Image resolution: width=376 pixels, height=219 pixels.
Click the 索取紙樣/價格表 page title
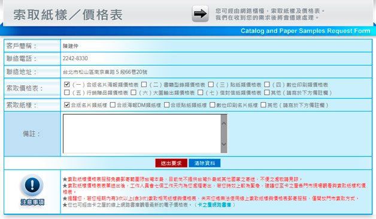point(68,15)
